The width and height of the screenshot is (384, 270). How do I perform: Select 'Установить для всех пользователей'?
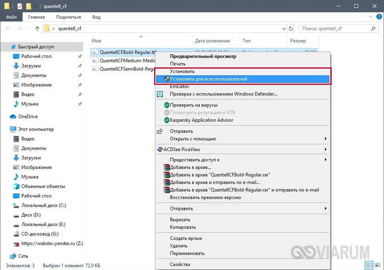(208, 79)
